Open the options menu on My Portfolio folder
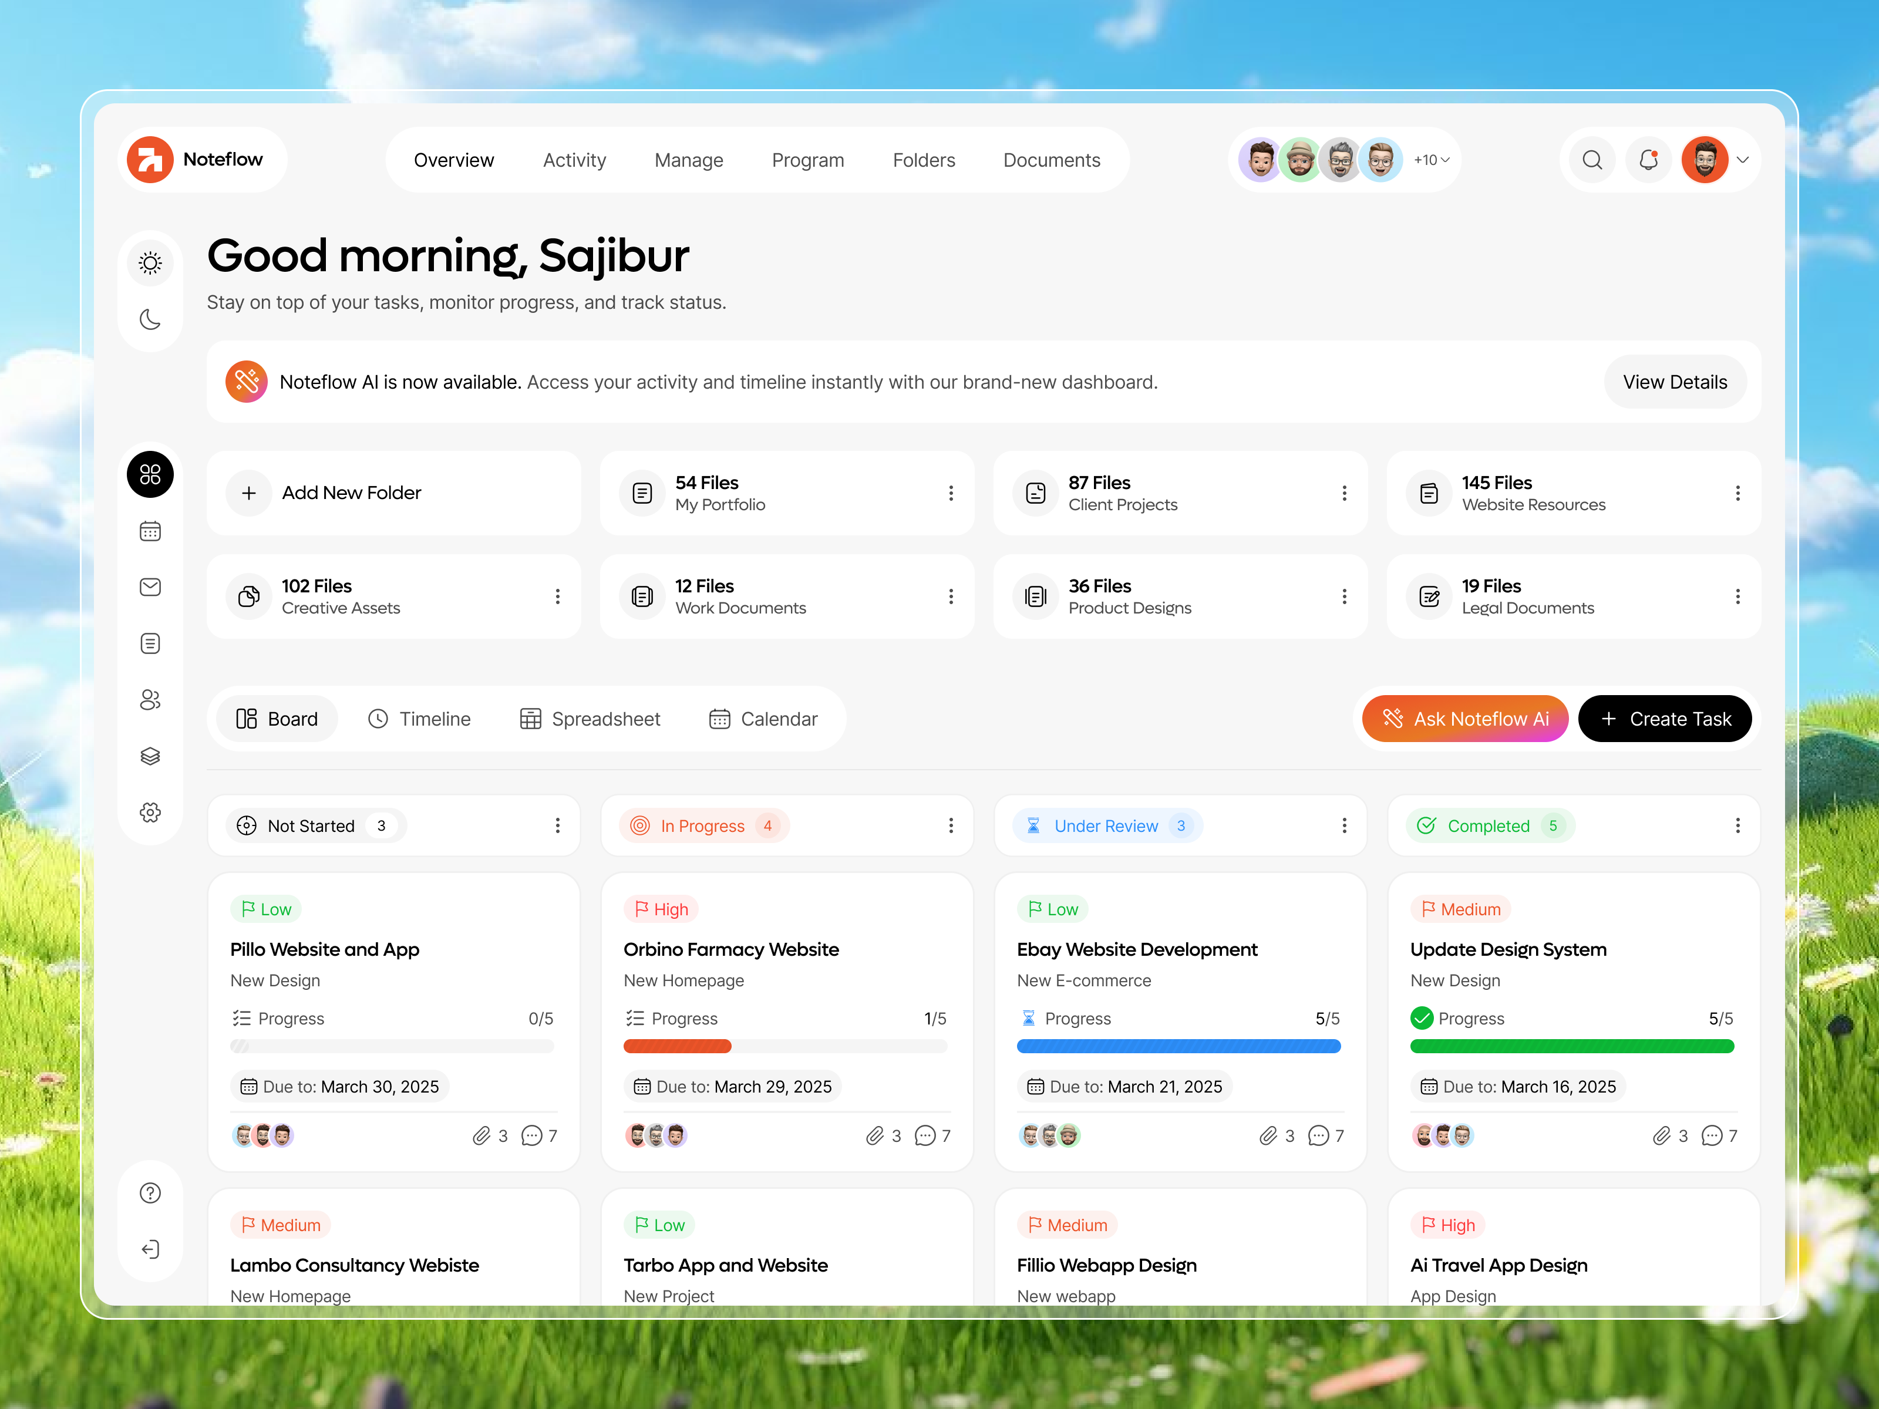The image size is (1879, 1409). click(951, 493)
